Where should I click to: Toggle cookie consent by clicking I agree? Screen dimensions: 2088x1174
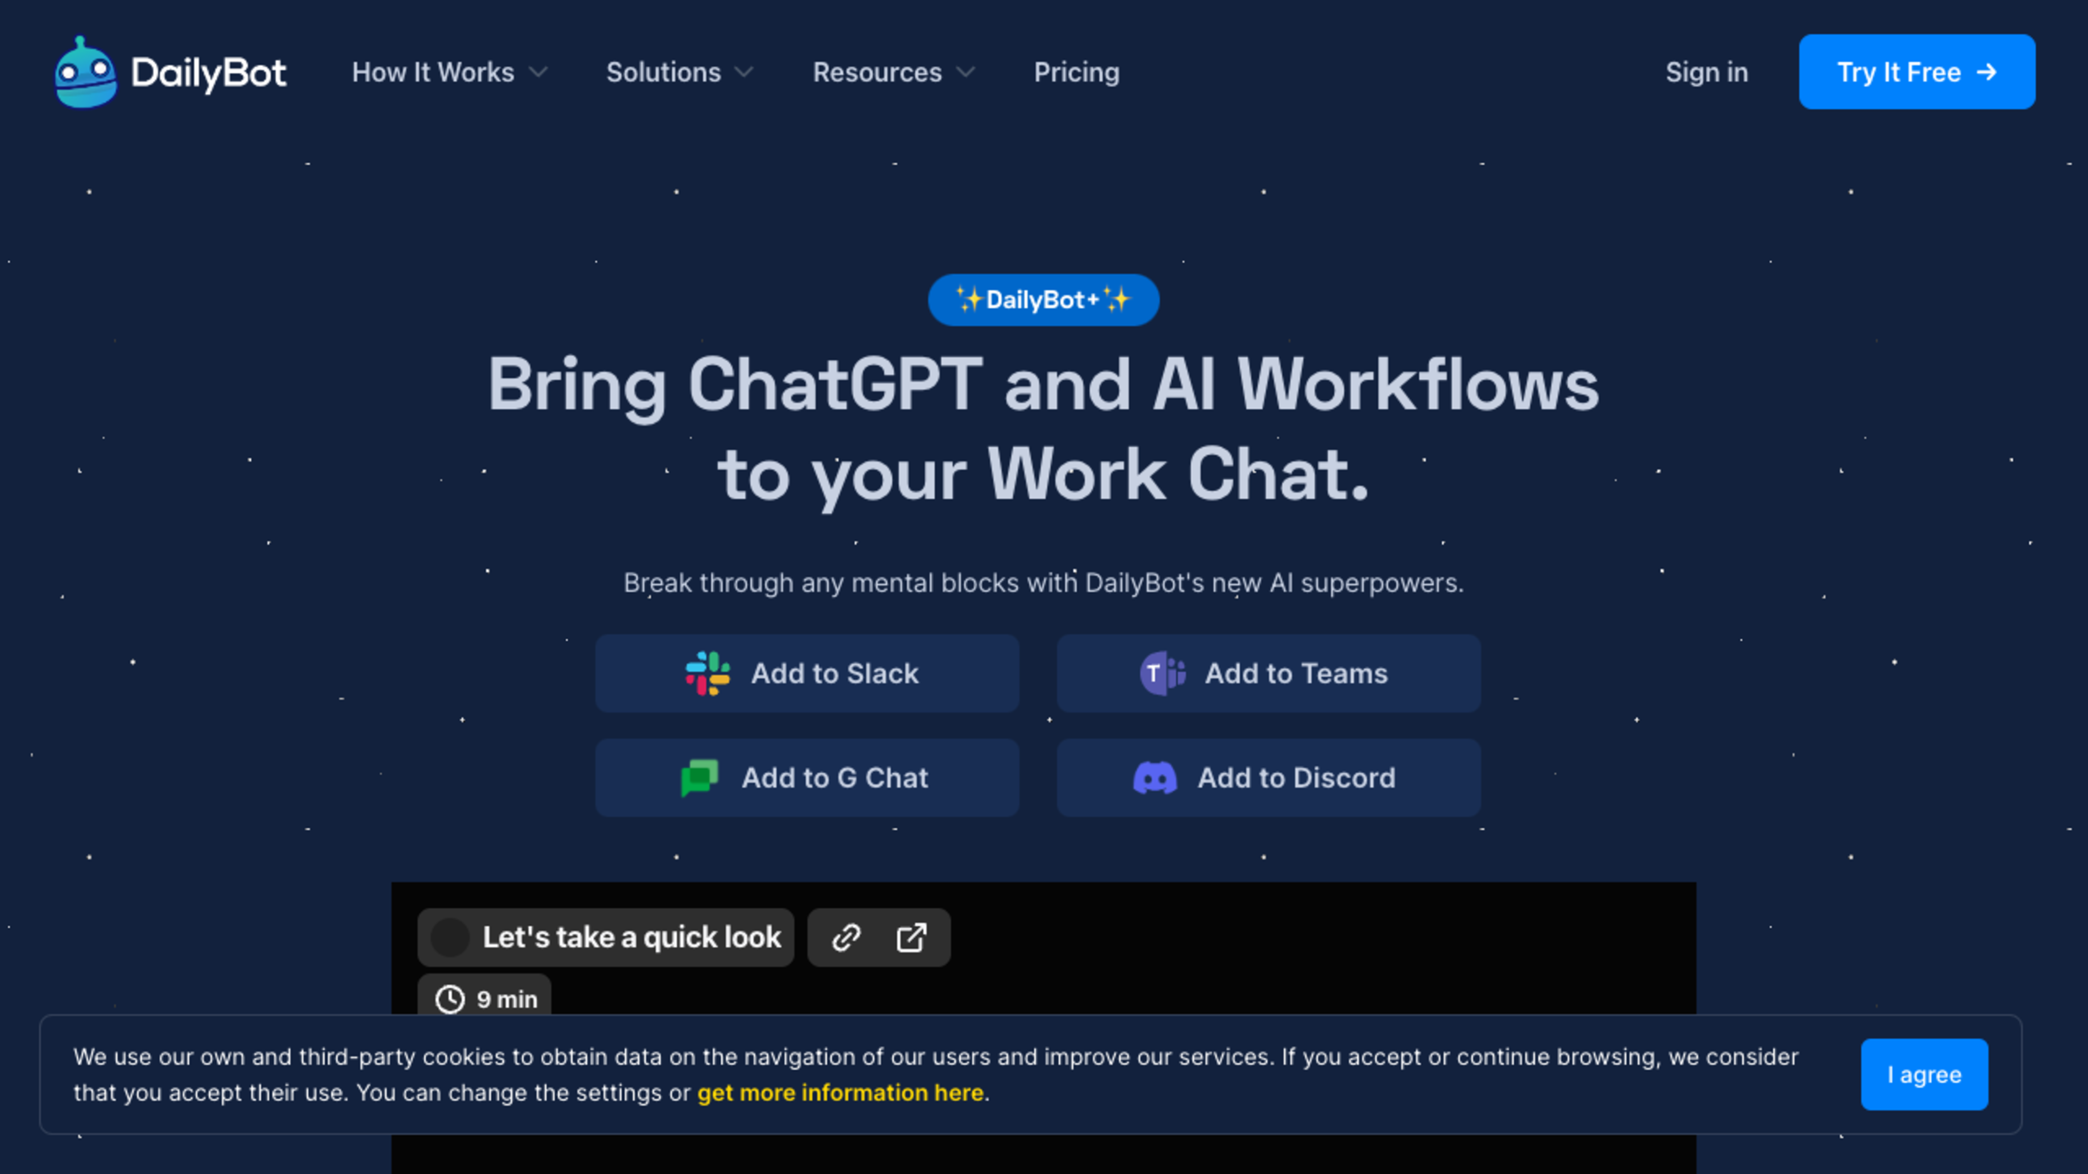pos(1923,1073)
